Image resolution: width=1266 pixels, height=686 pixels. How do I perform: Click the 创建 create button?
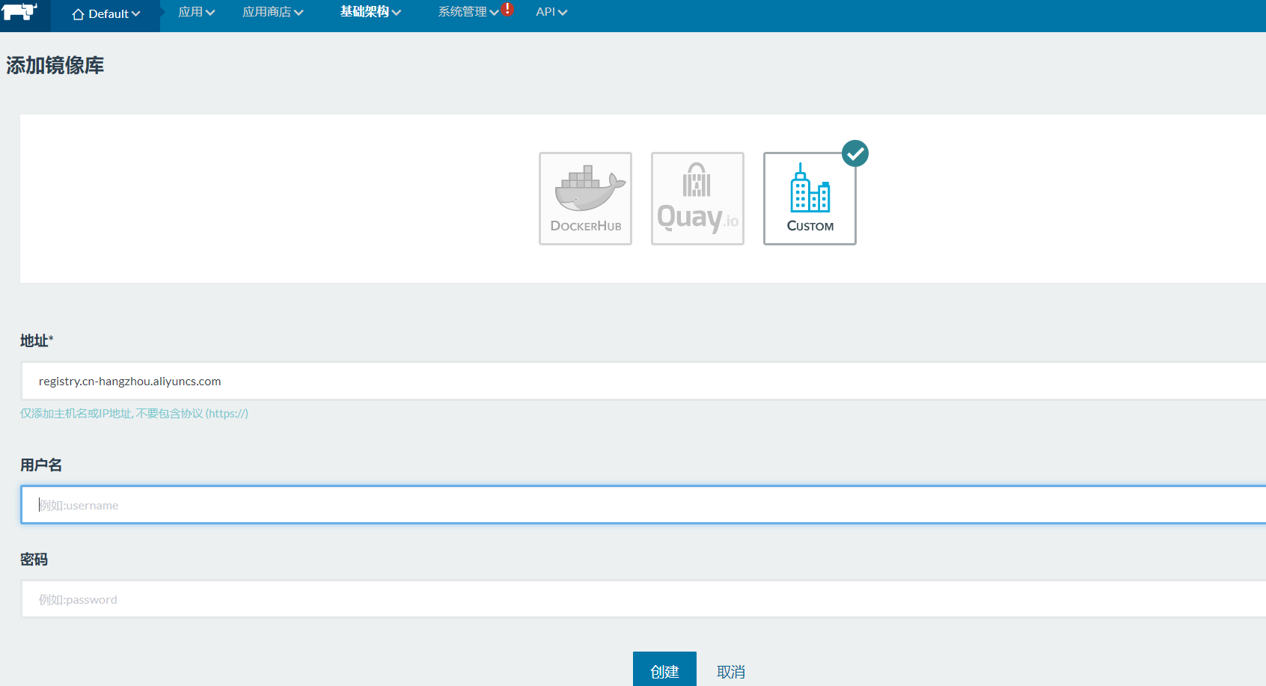664,670
